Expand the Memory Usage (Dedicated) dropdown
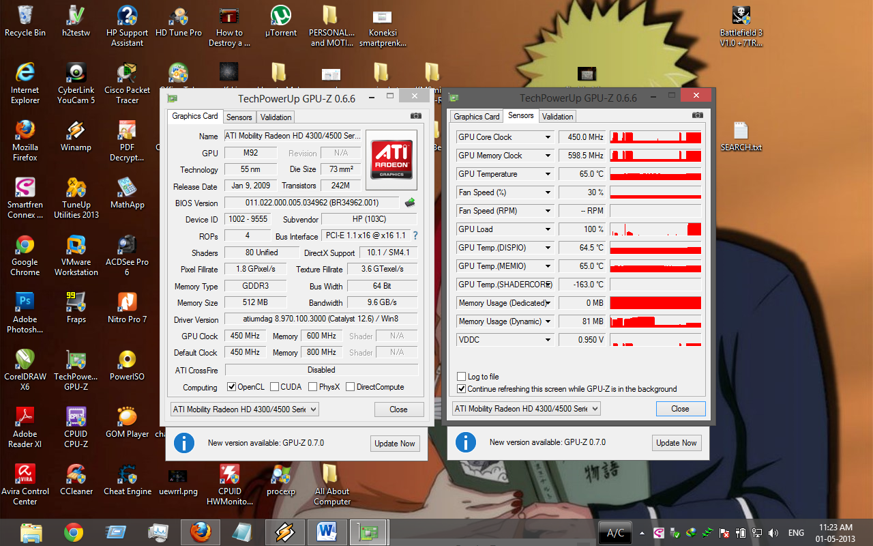873x546 pixels. pos(547,303)
